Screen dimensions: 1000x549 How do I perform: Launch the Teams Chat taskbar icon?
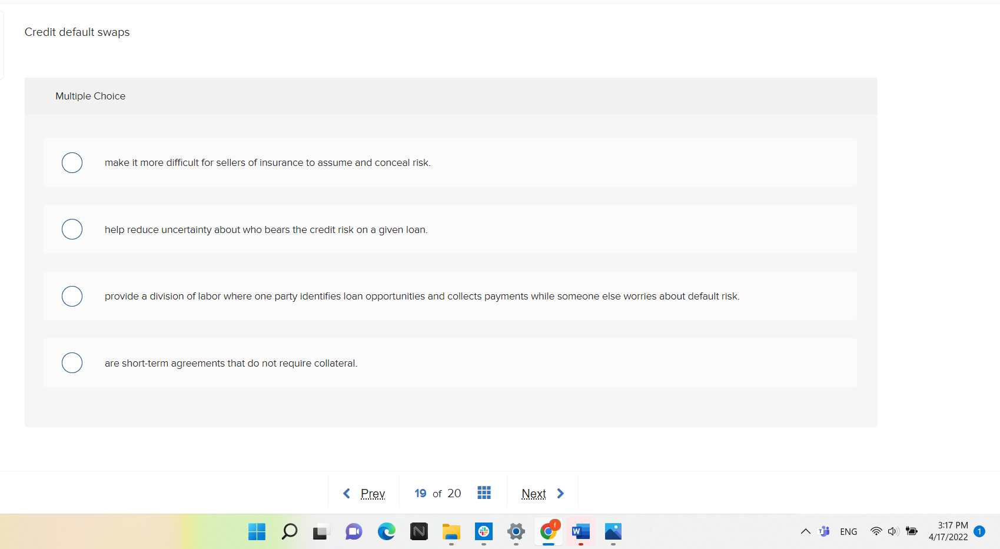click(354, 532)
